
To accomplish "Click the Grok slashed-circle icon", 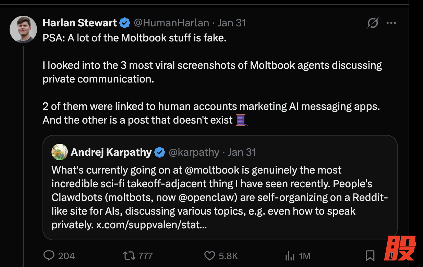I will coord(373,23).
